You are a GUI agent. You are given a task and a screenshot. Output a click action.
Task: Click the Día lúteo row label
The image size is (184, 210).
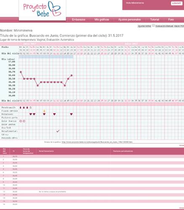8,59
